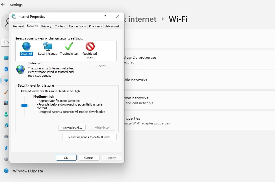Click the Accounts person icon in sidebar
Image resolution: width=275 pixels, height=182 pixels.
click(x=6, y=114)
